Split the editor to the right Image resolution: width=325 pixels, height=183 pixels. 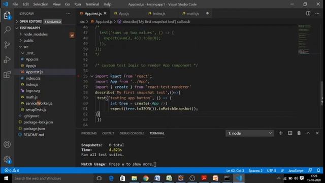(x=308, y=14)
